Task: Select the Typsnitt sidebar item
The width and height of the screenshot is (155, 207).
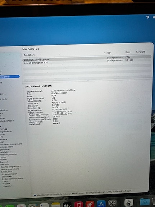Action: pyautogui.click(x=6, y=184)
